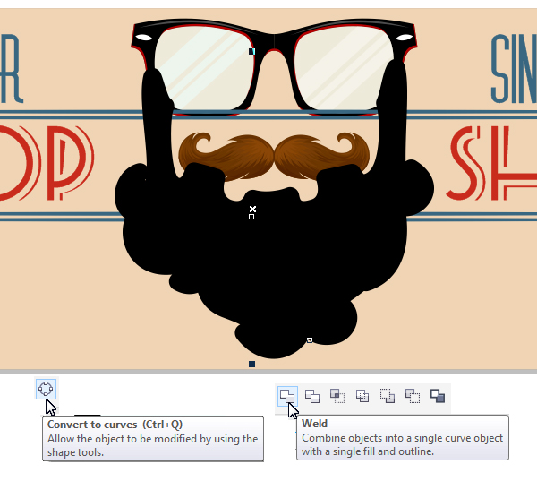The height and width of the screenshot is (481, 537).
Task: Click the Front minus back icon
Action: (388, 395)
